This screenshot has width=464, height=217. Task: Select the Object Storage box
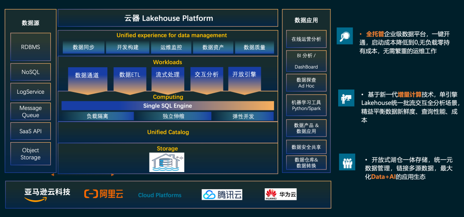[31, 154]
